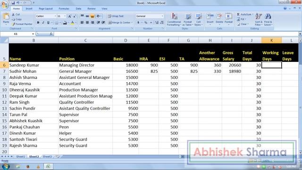The height and width of the screenshot is (170, 302).
Task: Switch to the Page Layout tab
Action: (46, 8)
